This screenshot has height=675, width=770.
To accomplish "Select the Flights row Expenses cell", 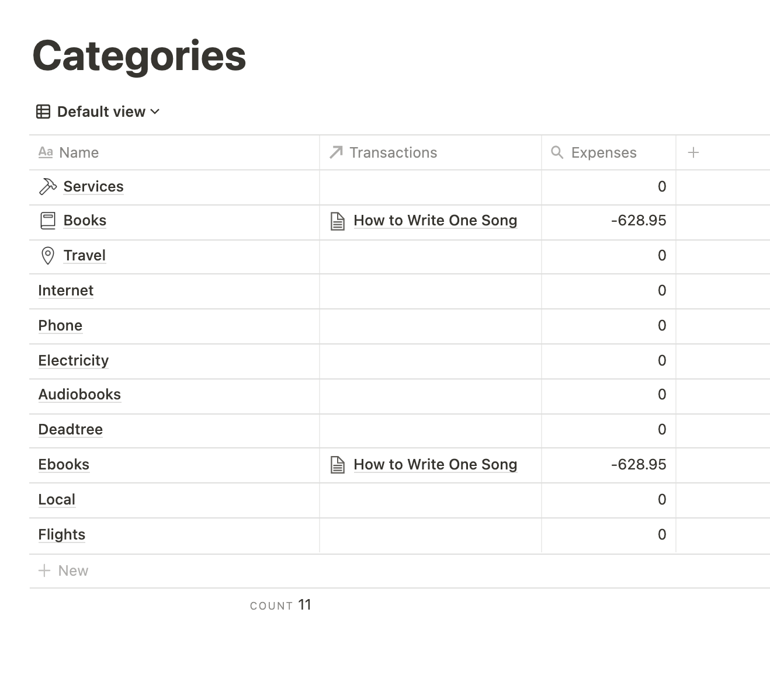I will tap(609, 535).
